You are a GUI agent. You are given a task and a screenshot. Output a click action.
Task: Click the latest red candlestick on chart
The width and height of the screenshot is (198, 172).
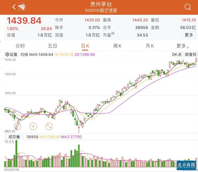196,60
